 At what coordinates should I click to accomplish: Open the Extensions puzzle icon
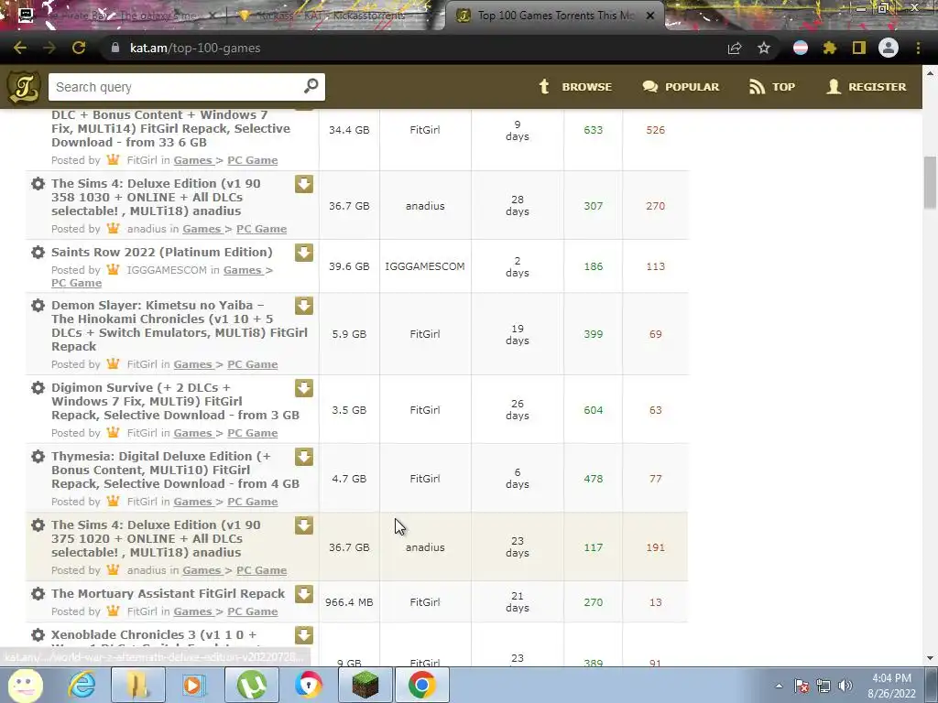coord(829,48)
